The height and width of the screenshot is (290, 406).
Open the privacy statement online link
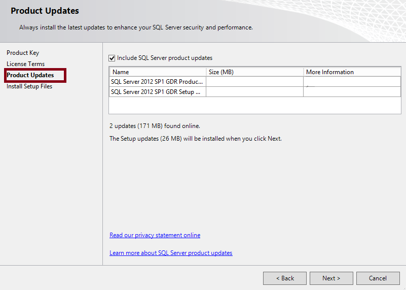point(155,235)
